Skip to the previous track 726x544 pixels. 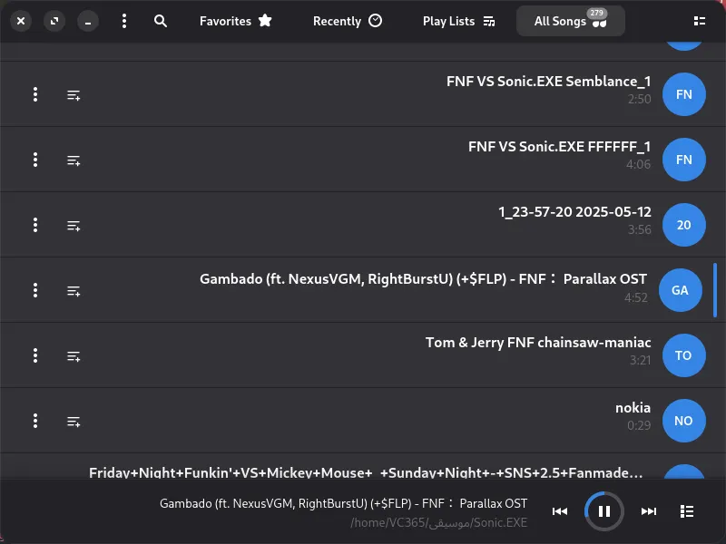point(560,511)
